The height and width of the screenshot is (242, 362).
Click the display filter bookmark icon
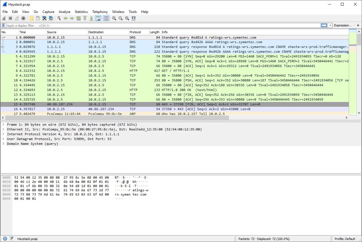(x=3, y=25)
